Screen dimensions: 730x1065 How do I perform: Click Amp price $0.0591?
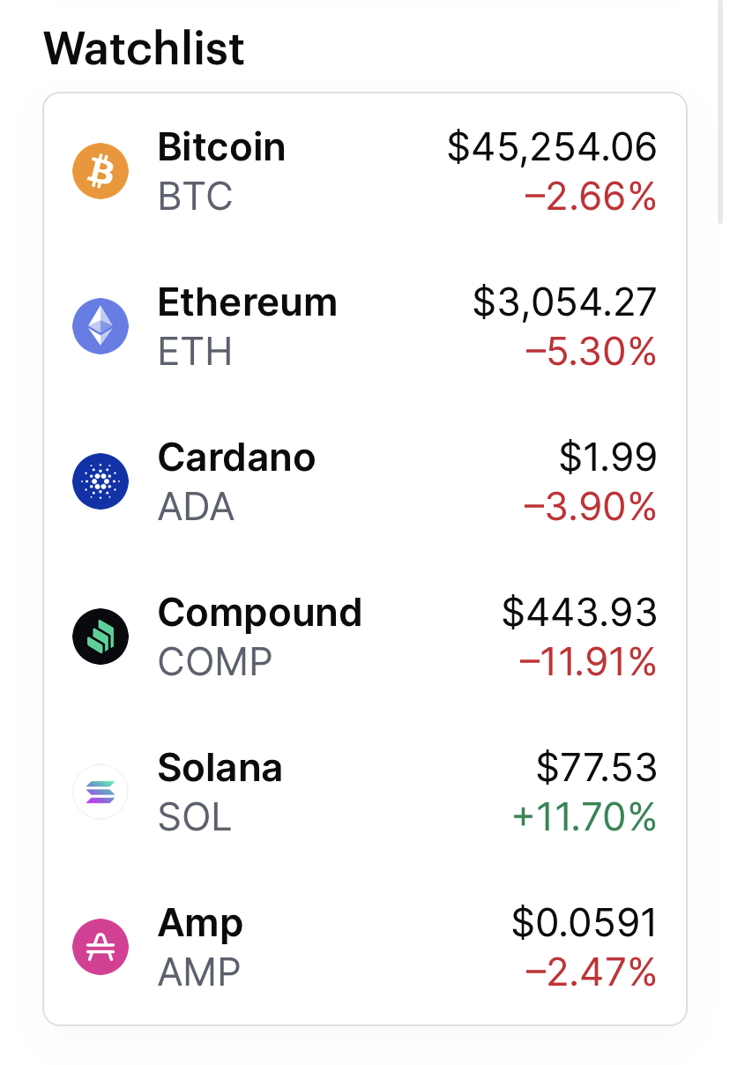(585, 923)
